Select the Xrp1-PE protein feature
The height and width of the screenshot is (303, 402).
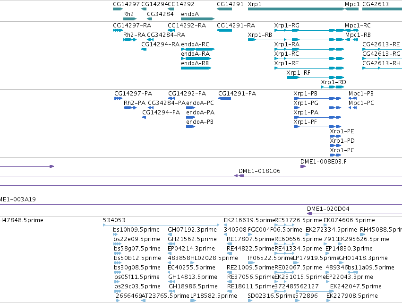pos(335,136)
